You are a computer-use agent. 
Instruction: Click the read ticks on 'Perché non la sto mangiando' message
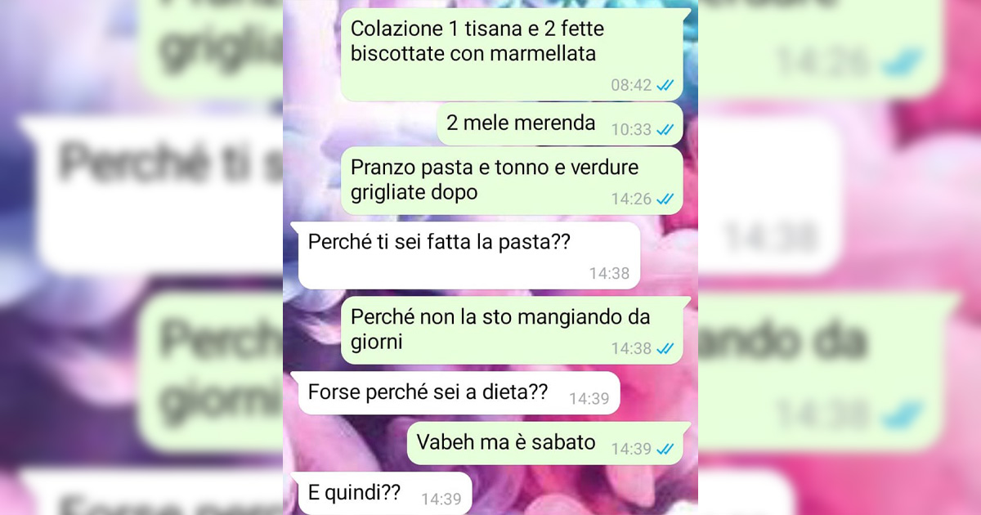[x=665, y=349]
